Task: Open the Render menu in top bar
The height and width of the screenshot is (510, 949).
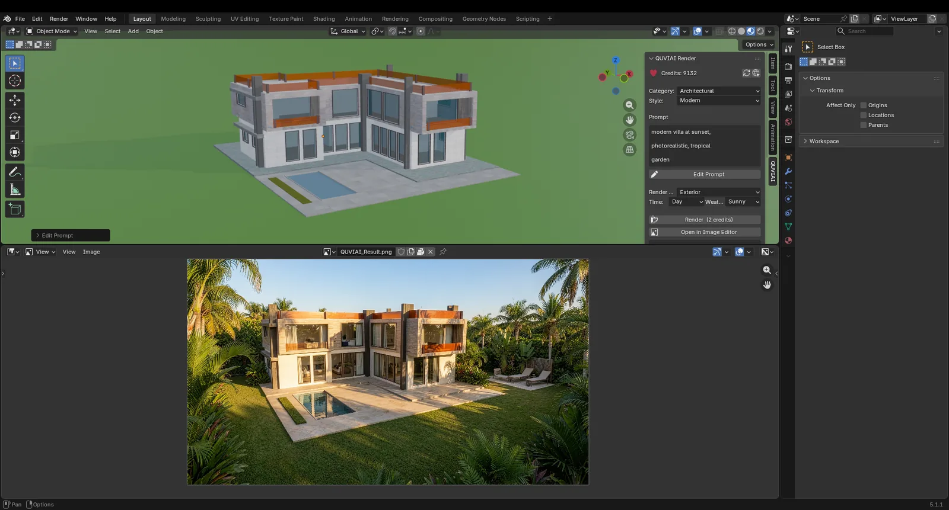Action: coord(59,19)
